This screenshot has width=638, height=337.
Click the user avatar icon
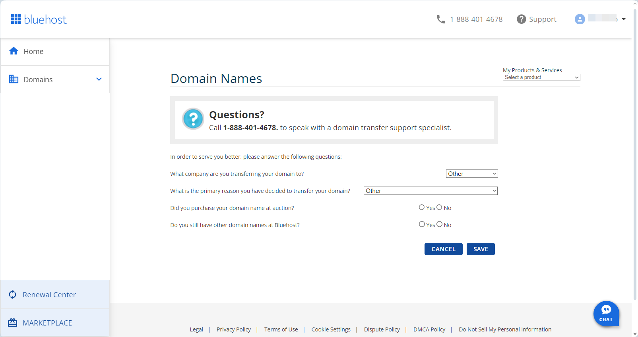[580, 19]
